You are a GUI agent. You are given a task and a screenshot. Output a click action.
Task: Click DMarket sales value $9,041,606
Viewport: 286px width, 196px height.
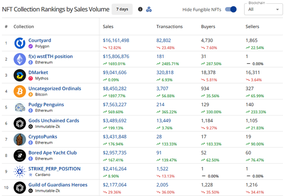pos(114,72)
